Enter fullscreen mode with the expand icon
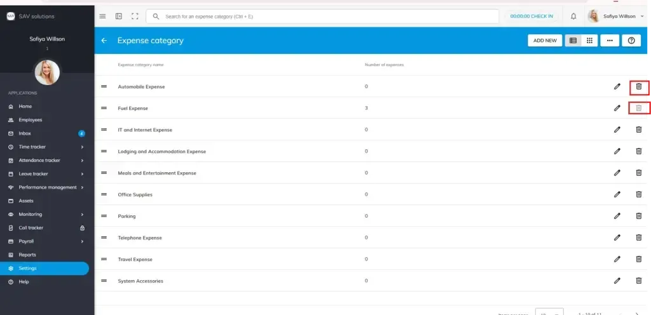Image resolution: width=651 pixels, height=315 pixels. pyautogui.click(x=135, y=16)
